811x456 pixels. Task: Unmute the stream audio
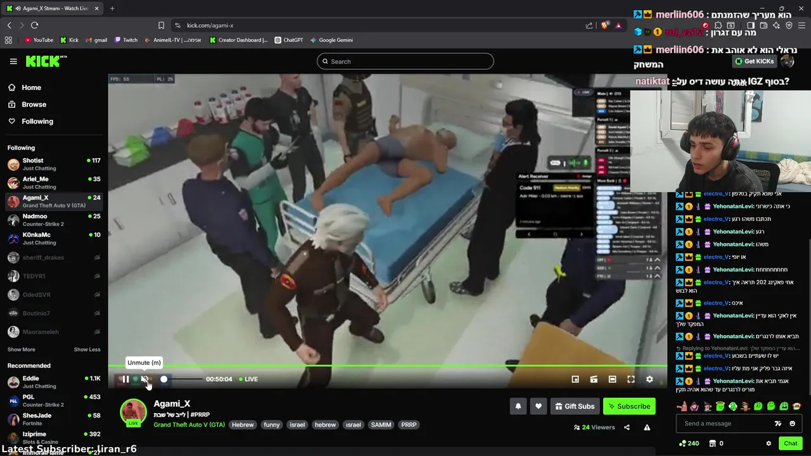144,379
